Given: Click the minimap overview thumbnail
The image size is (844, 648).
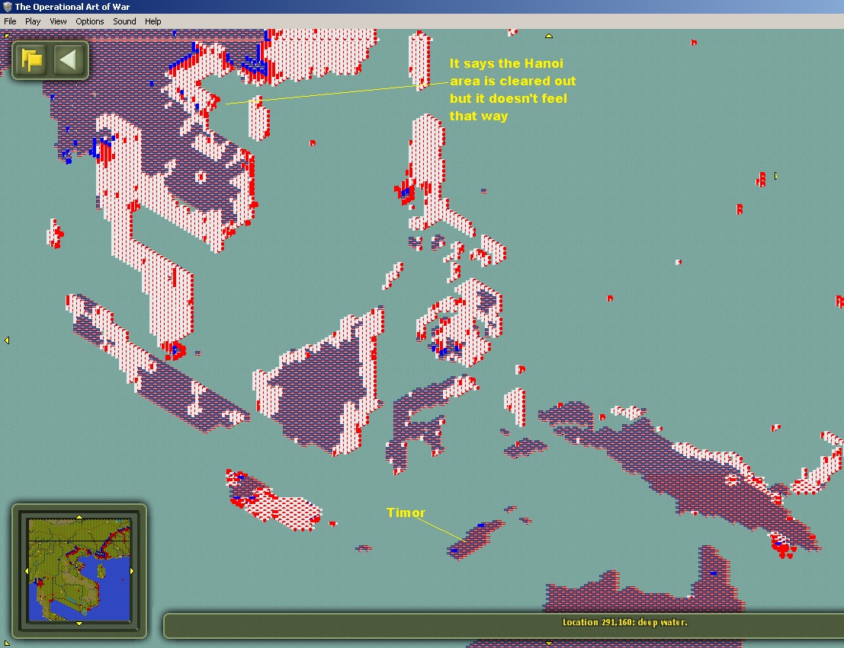Looking at the screenshot, I should click(x=79, y=570).
